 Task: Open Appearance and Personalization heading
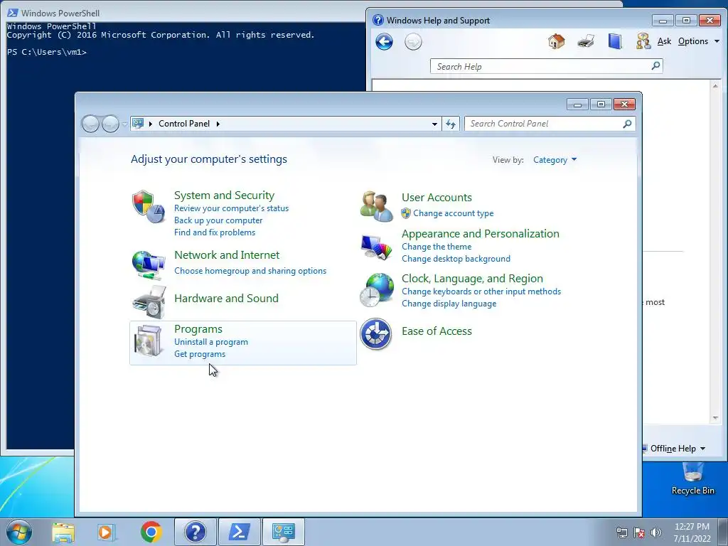pyautogui.click(x=480, y=233)
